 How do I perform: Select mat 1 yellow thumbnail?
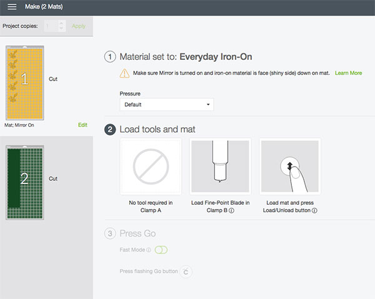click(x=25, y=83)
